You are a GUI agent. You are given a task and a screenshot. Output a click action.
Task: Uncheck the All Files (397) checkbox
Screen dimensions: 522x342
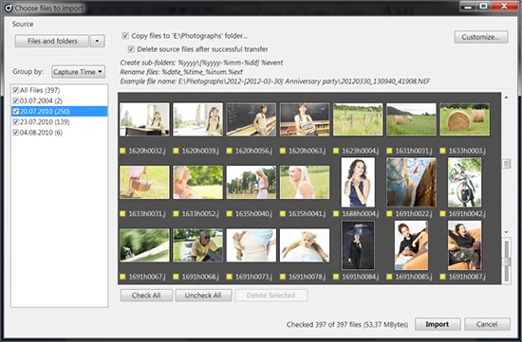tap(15, 90)
